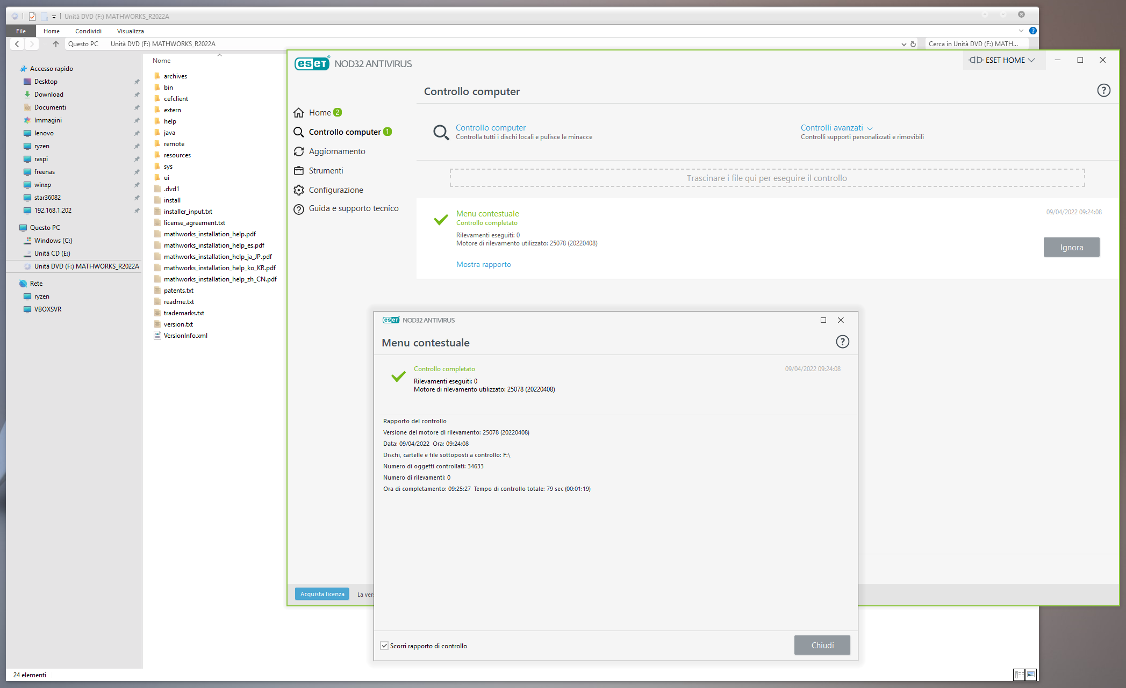Viewport: 1126px width, 688px height.
Task: Toggle Scorri rapporto di controllo checkbox
Action: click(x=384, y=646)
